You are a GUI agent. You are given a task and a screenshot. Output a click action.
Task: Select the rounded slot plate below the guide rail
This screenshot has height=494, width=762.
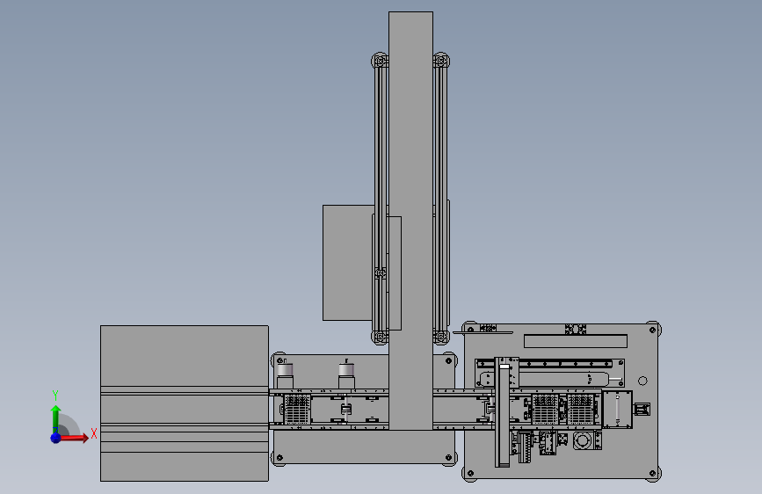coord(544,379)
